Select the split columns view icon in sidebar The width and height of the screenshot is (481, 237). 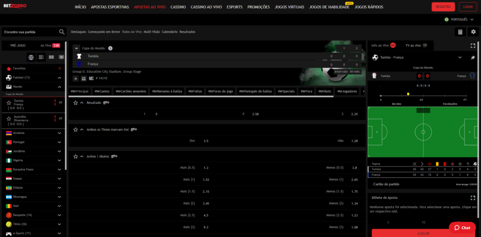(x=51, y=57)
